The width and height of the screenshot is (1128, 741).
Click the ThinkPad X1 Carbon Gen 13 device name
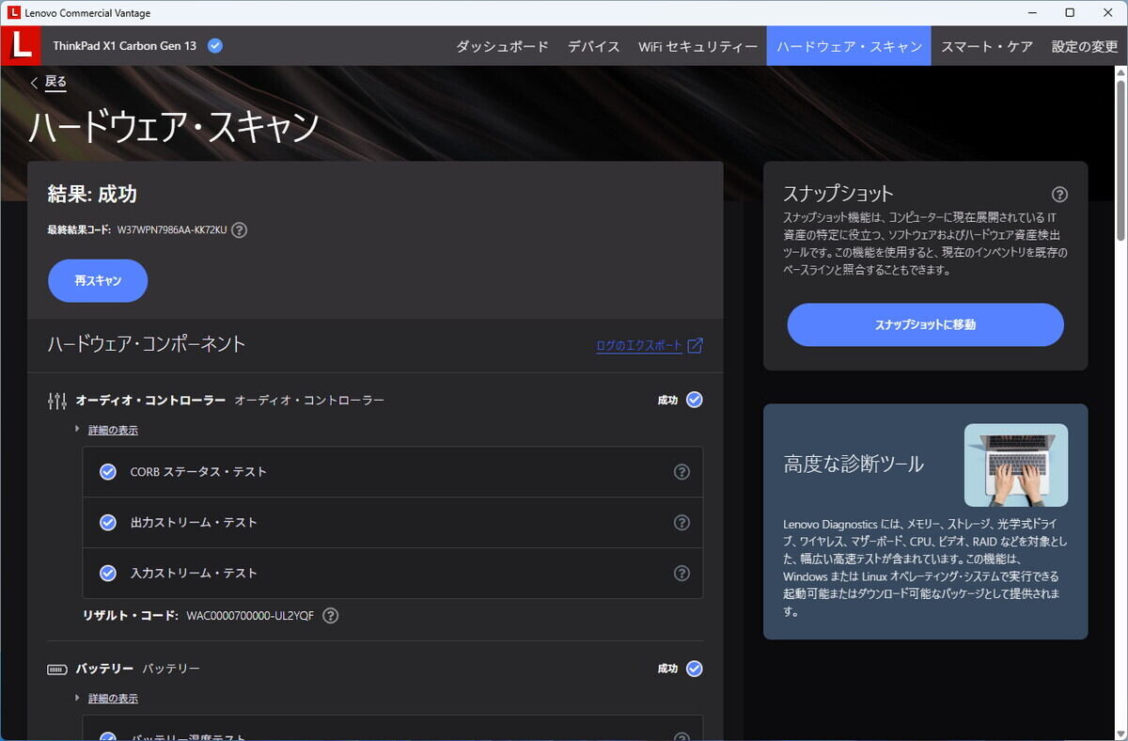125,45
